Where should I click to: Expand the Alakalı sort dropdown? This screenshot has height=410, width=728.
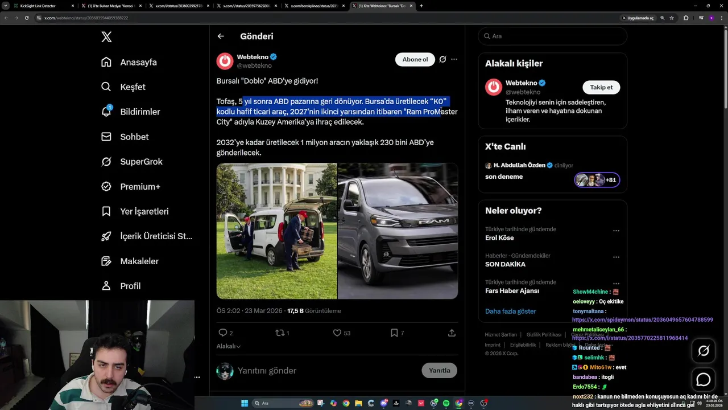click(228, 346)
